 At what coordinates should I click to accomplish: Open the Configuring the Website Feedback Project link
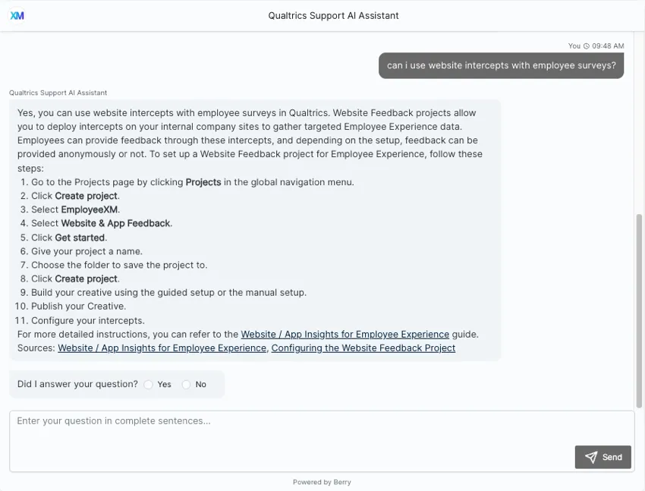click(x=363, y=348)
